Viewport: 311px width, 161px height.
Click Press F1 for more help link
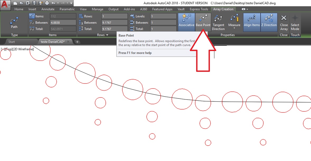[x=135, y=53]
